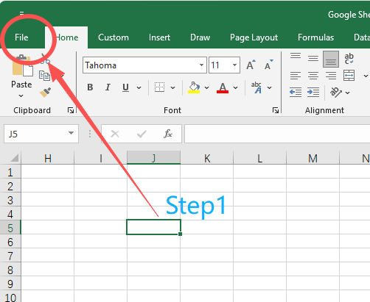Select column K header
370x302 pixels.
[x=207, y=158]
